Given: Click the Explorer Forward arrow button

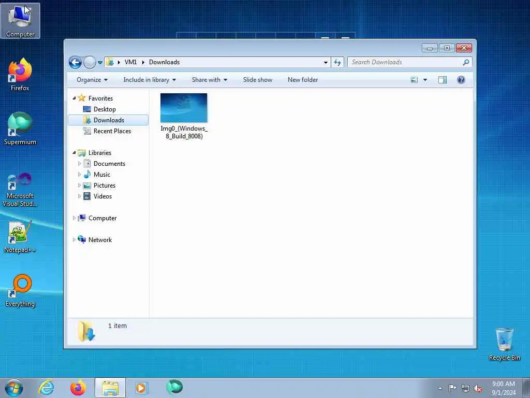Looking at the screenshot, I should [x=90, y=62].
